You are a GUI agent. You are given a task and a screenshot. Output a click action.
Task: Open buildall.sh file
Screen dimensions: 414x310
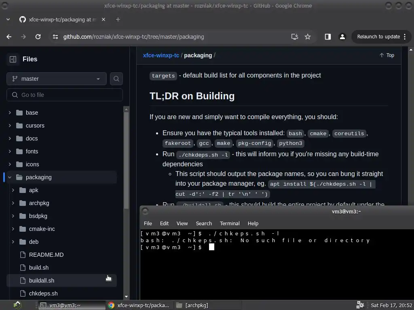[x=61, y=281]
